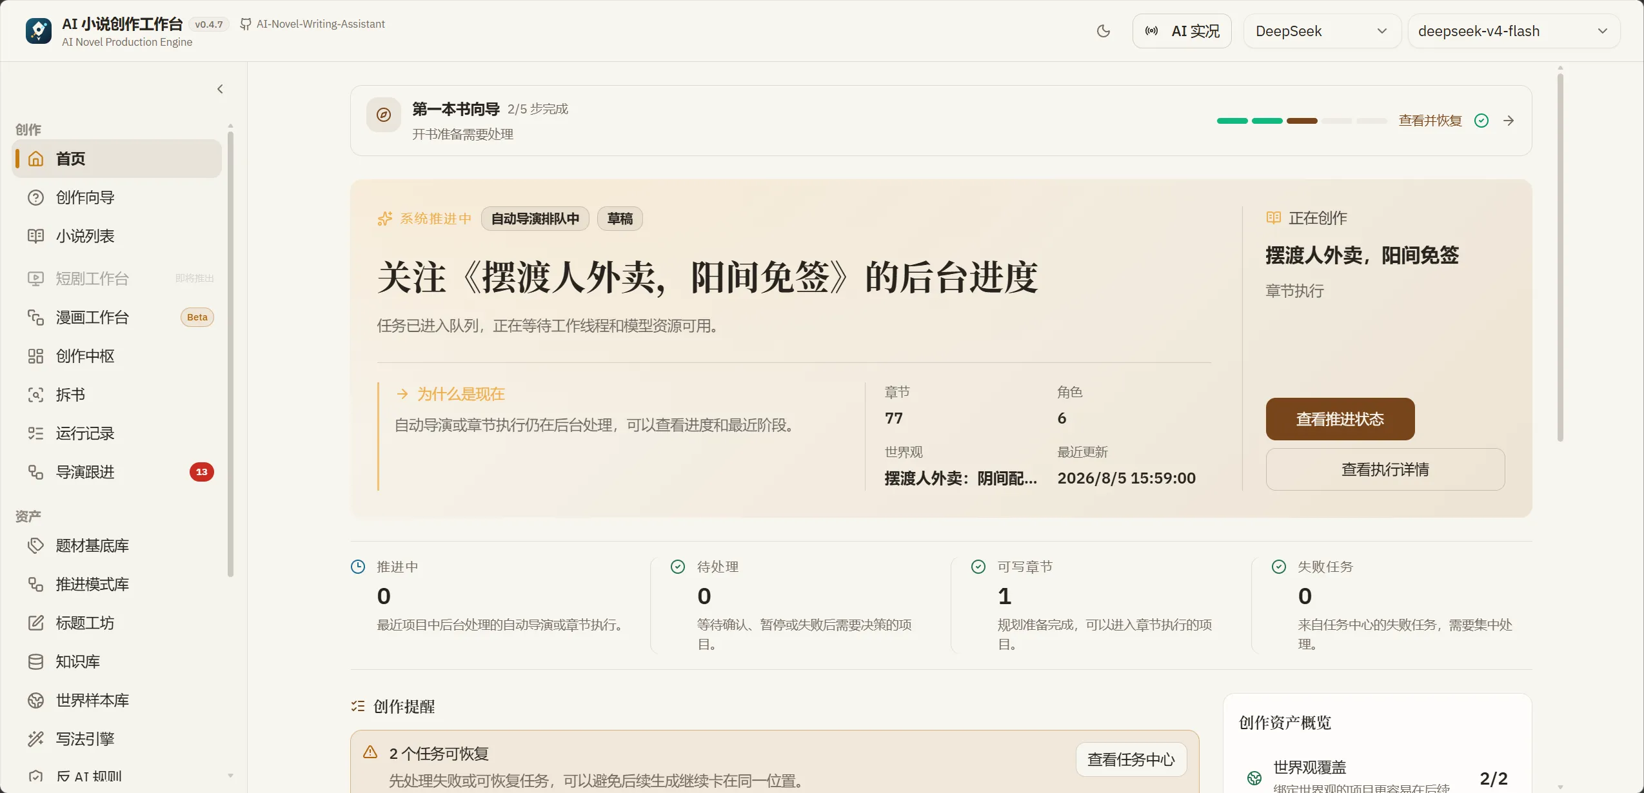Open the deepseek-v4-flash model dropdown
1644x793 pixels.
pyautogui.click(x=1513, y=31)
